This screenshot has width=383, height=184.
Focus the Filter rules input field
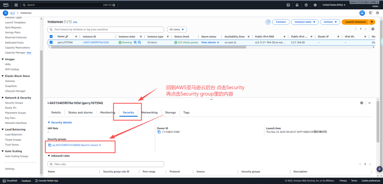[x=106, y=164]
